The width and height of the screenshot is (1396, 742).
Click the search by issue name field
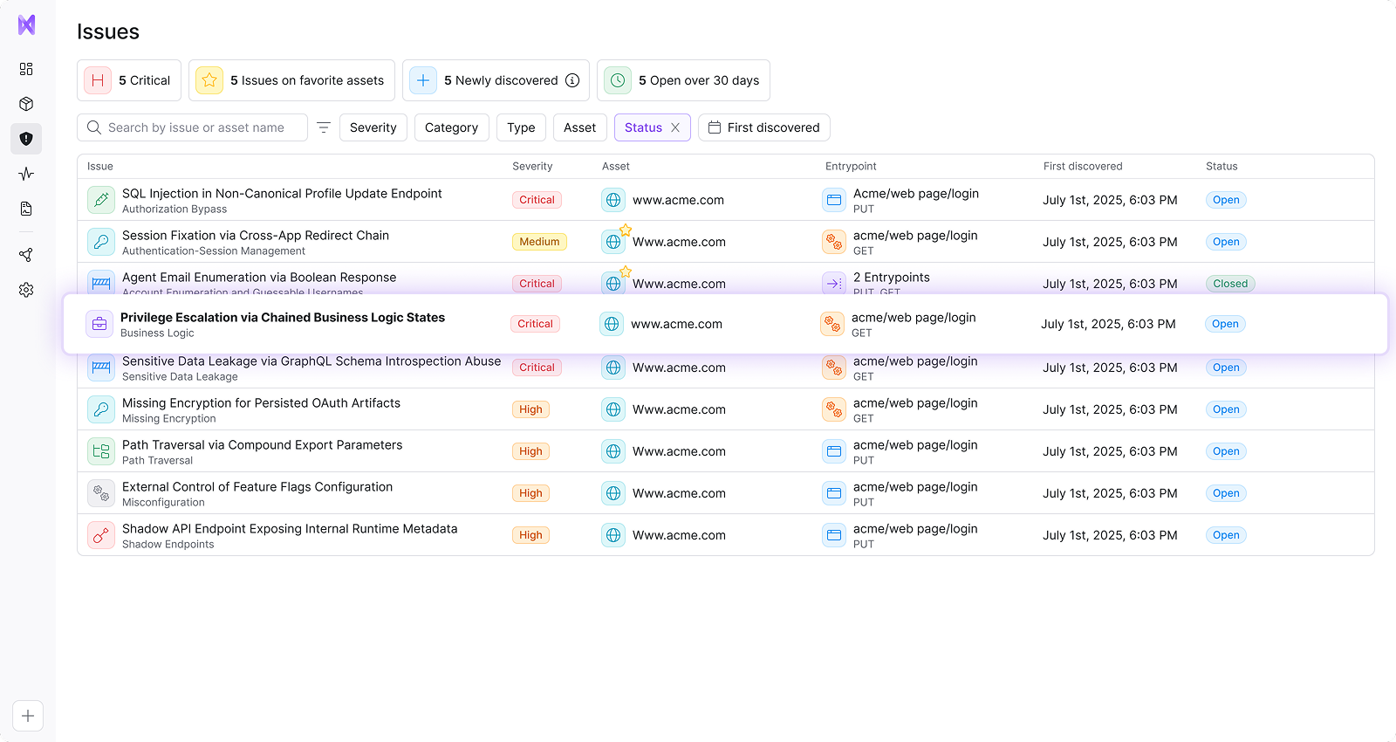click(x=201, y=127)
